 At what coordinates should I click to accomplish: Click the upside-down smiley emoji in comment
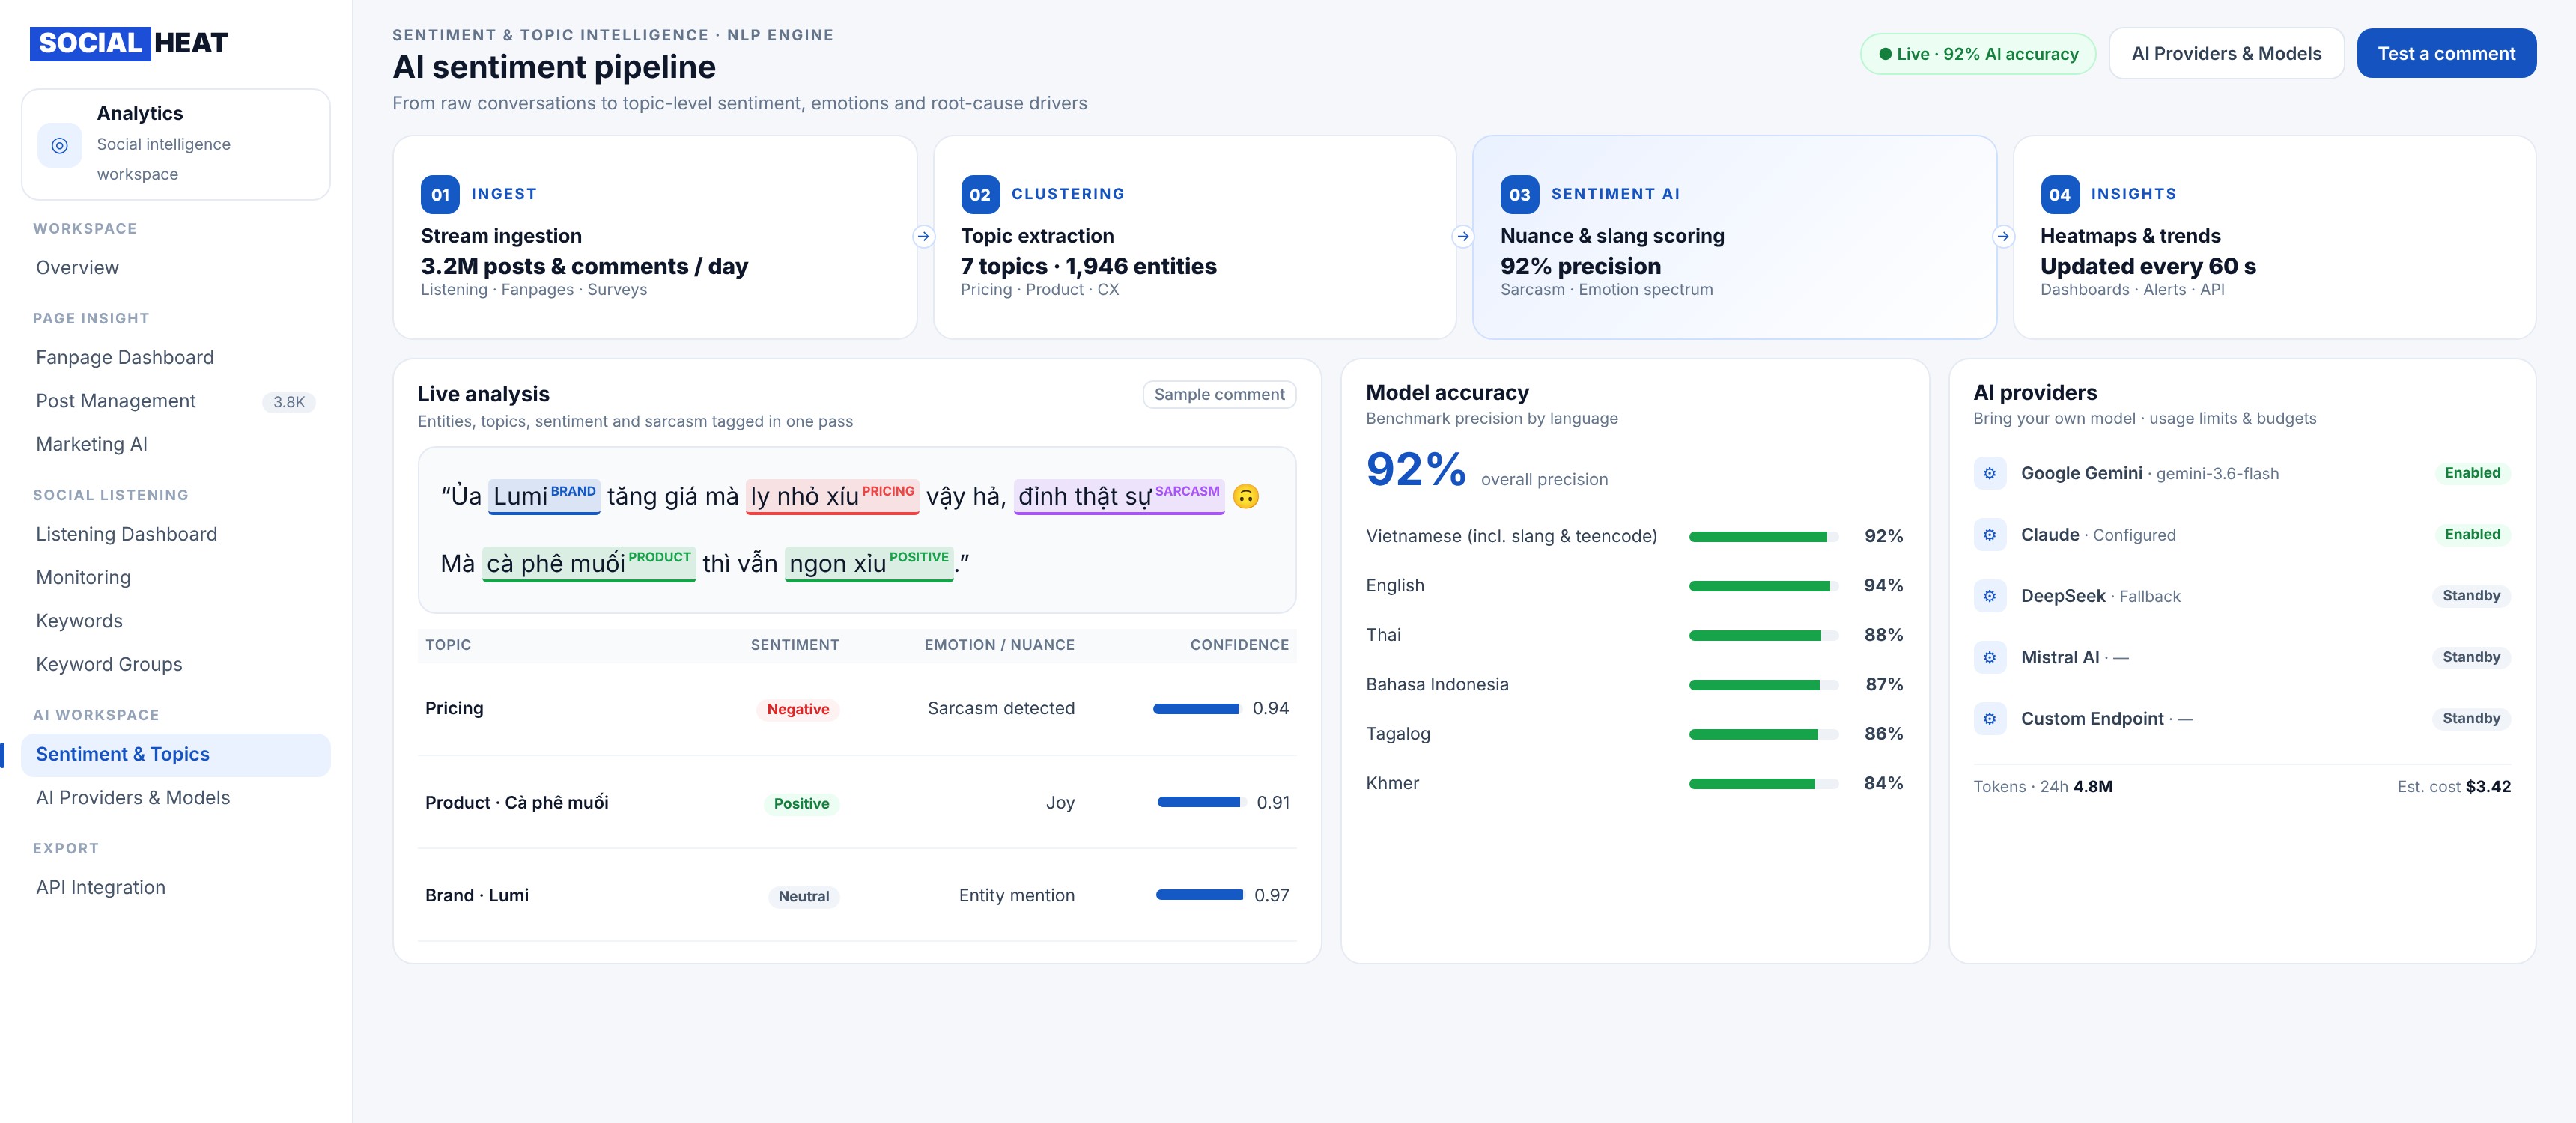coord(1246,496)
